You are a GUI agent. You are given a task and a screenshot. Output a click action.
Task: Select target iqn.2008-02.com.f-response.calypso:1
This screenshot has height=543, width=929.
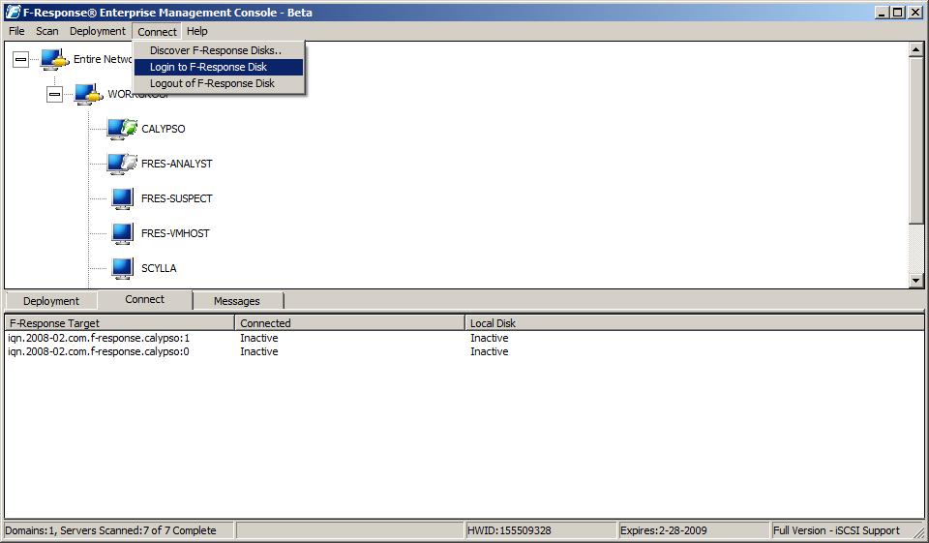coord(99,338)
